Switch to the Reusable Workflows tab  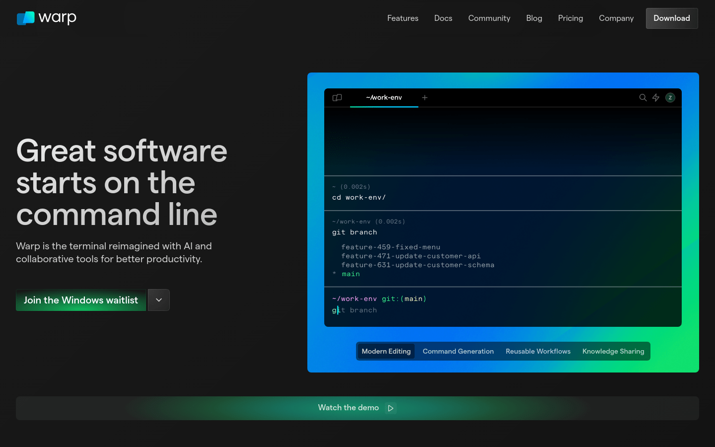(538, 351)
